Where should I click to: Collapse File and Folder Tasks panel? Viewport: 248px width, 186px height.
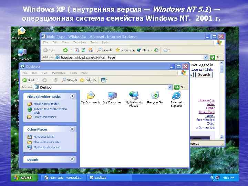pyautogui.click(x=72, y=96)
